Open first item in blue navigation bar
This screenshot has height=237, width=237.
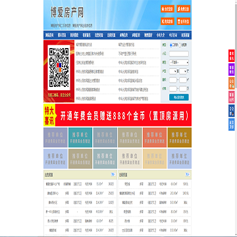click(49, 35)
